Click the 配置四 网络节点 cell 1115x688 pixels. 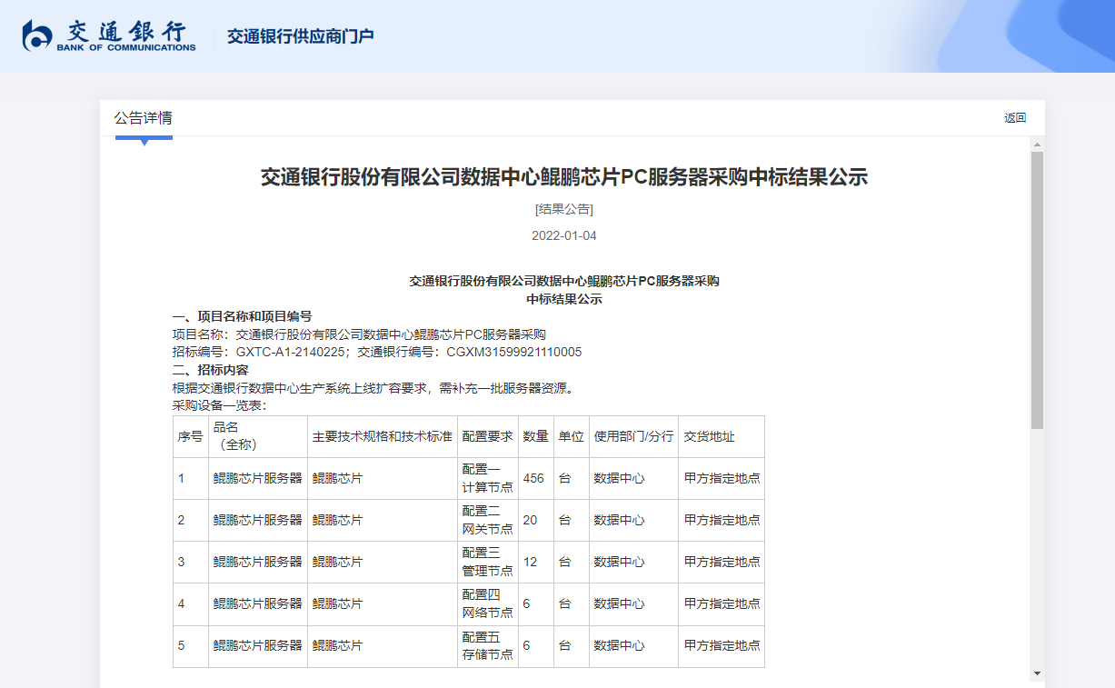488,603
